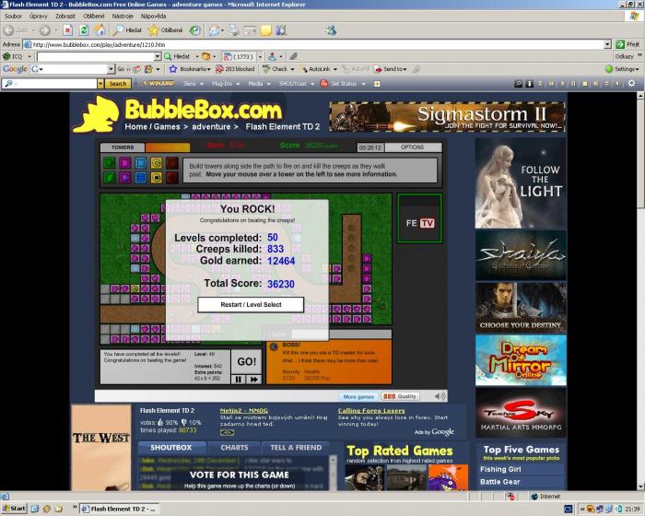This screenshot has width=645, height=516.
Task: Expand the SHOUTcast dropdown
Action: coord(312,84)
